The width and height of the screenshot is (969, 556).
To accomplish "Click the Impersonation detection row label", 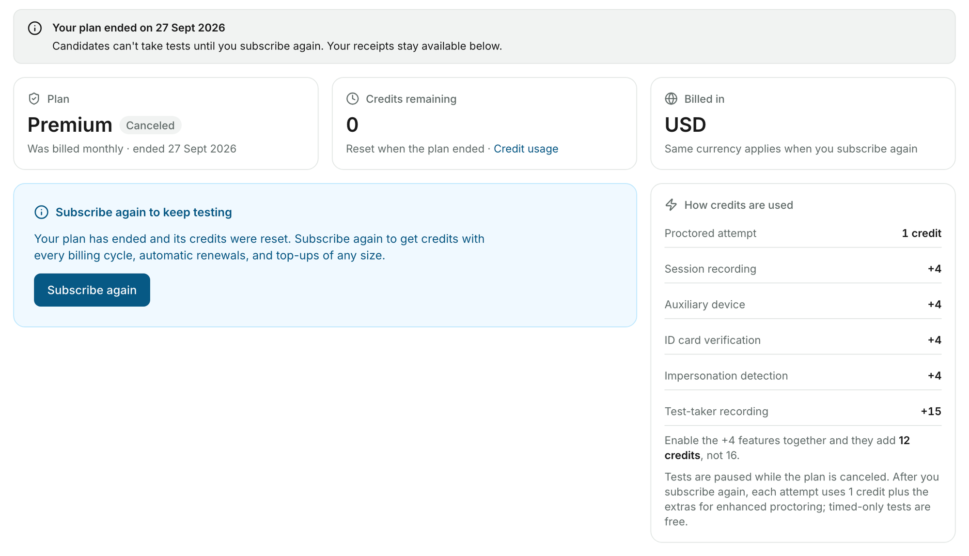I will pyautogui.click(x=726, y=376).
